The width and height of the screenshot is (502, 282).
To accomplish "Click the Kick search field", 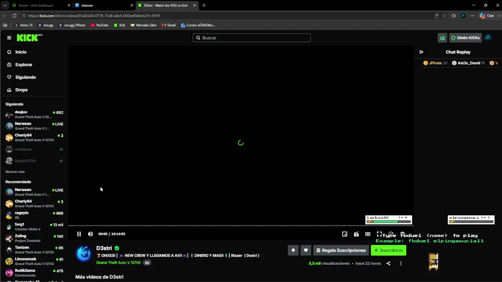I will point(251,38).
